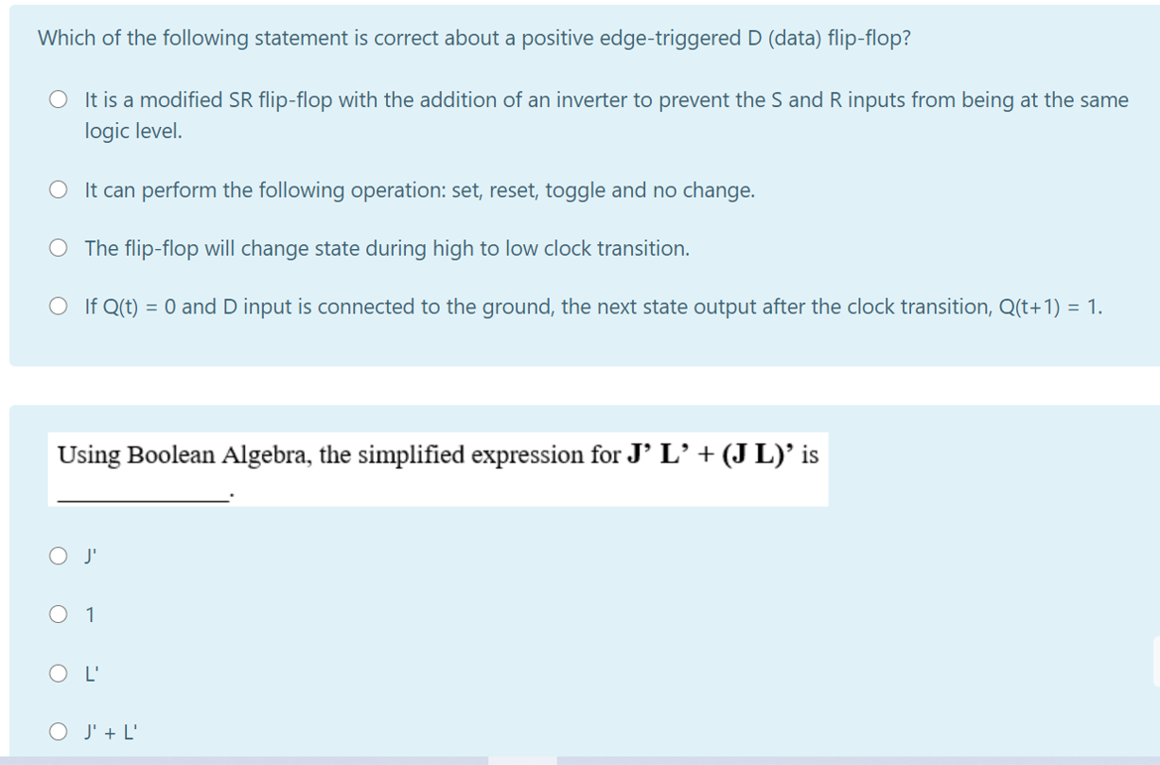Click the option 1 label text
The image size is (1160, 765).
coord(90,614)
